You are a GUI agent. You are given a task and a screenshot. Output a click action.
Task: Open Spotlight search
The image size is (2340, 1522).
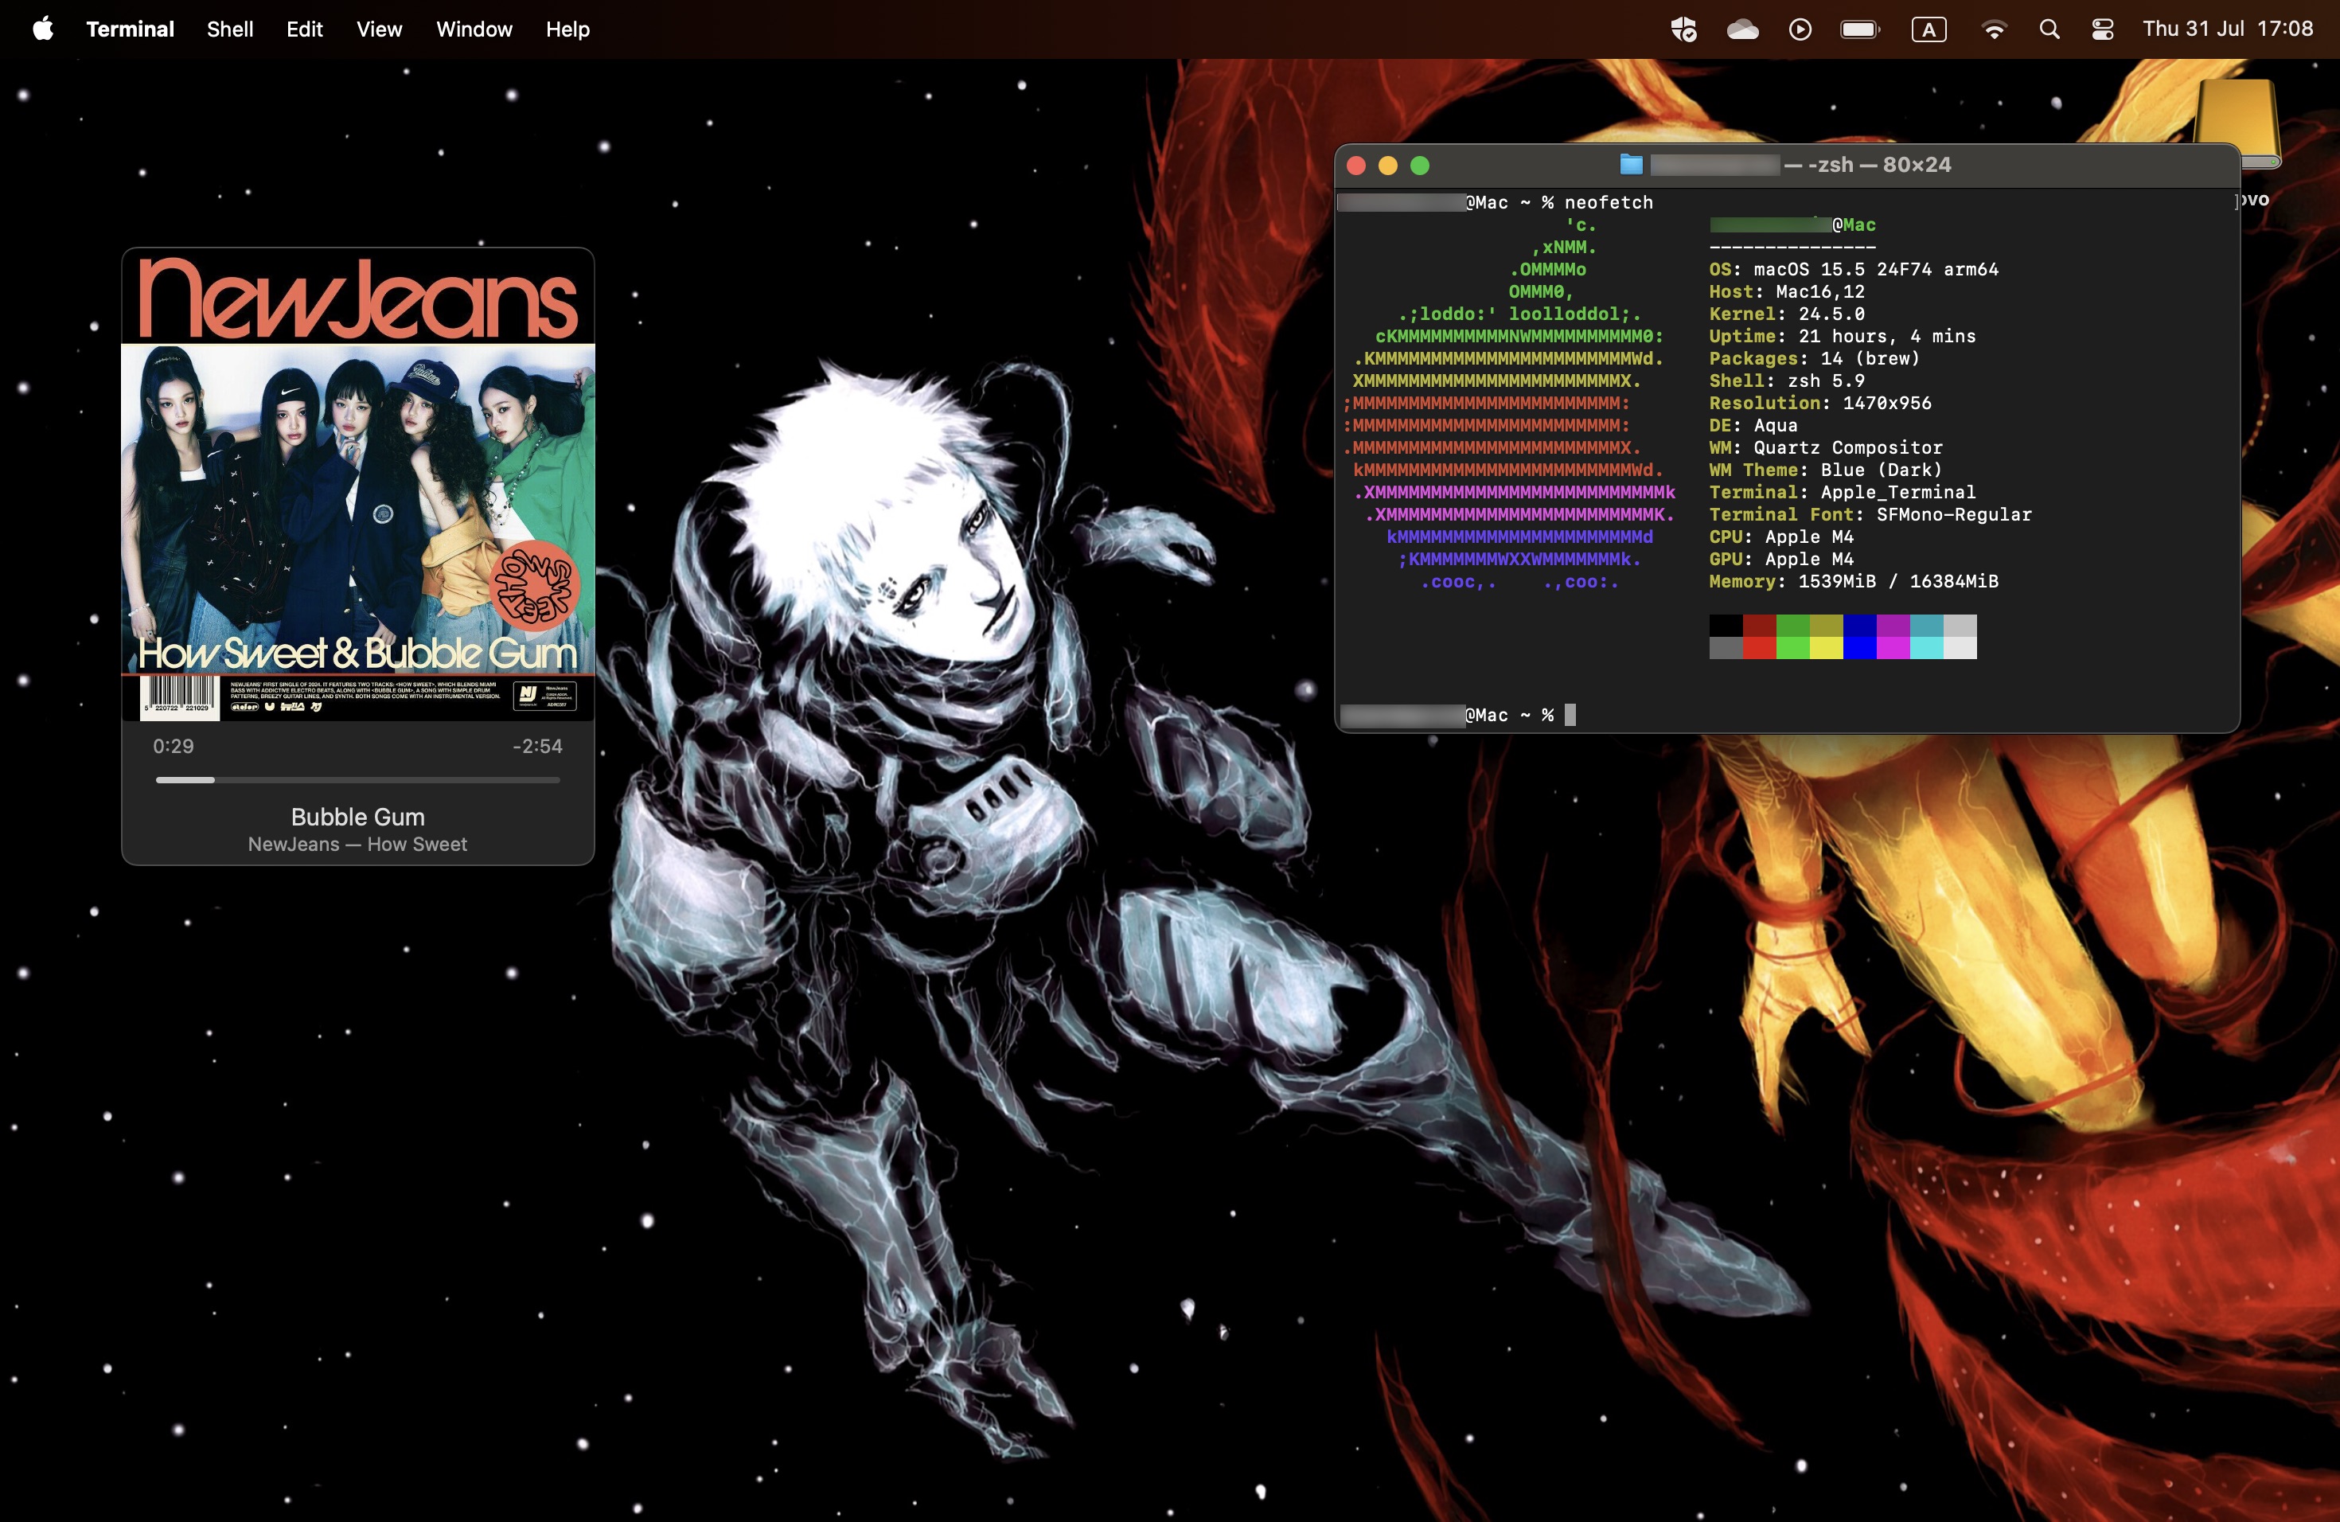[x=2049, y=29]
